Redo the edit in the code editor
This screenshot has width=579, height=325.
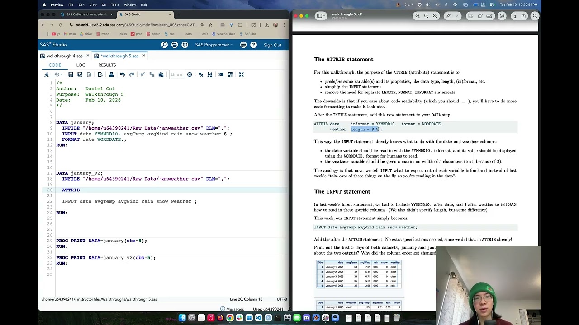132,74
